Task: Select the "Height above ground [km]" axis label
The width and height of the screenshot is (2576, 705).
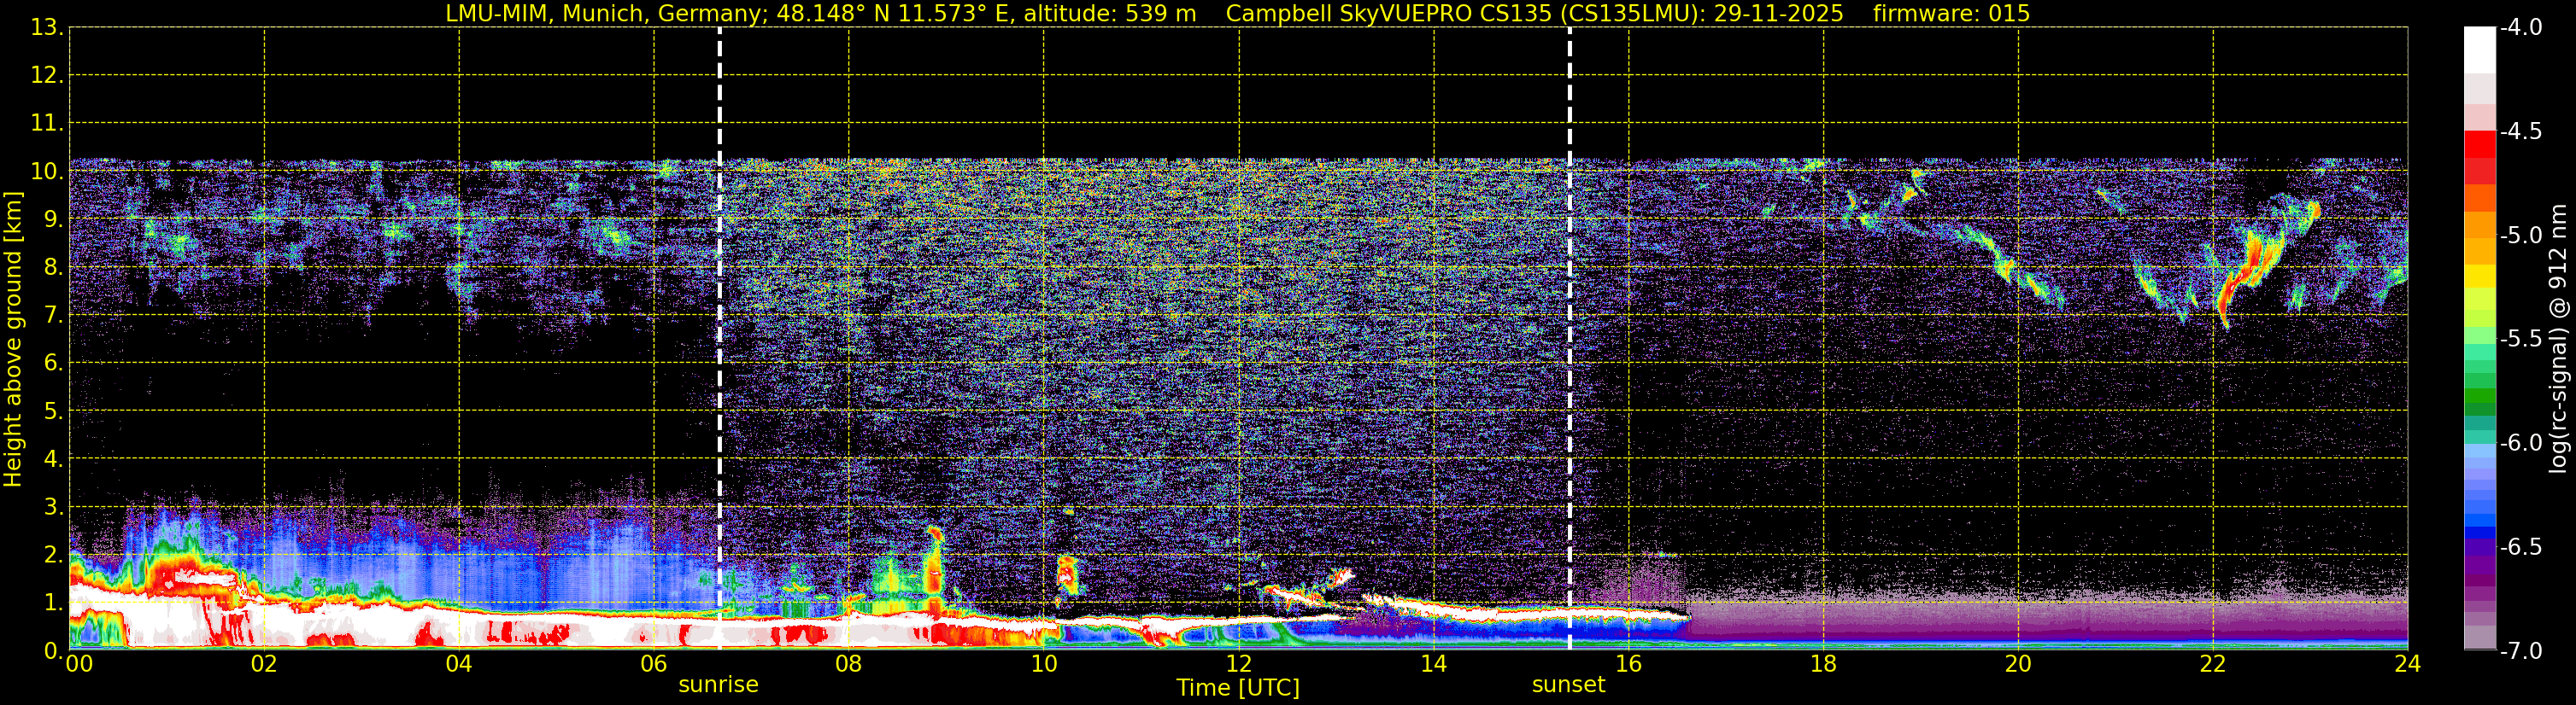Action: 13,340
